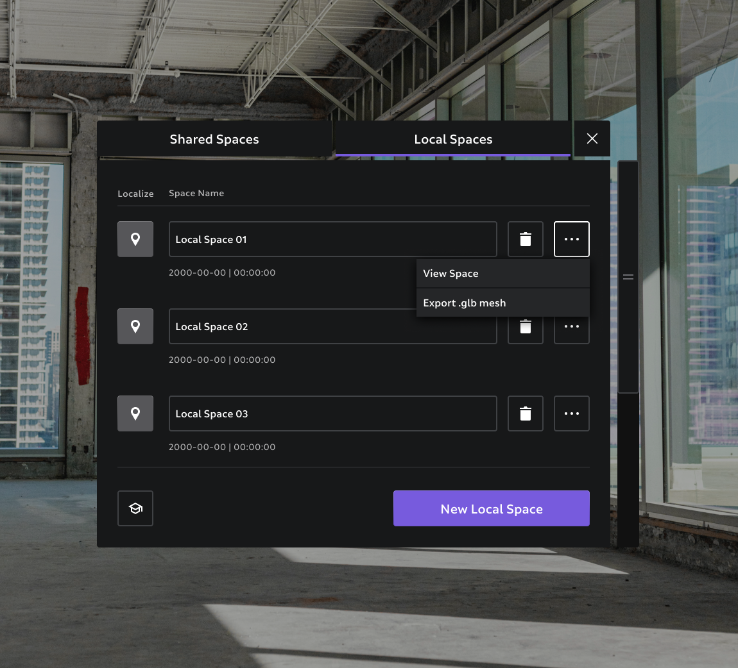Image resolution: width=738 pixels, height=668 pixels.
Task: Click the location marker beside Local Space 02
Action: (x=135, y=326)
